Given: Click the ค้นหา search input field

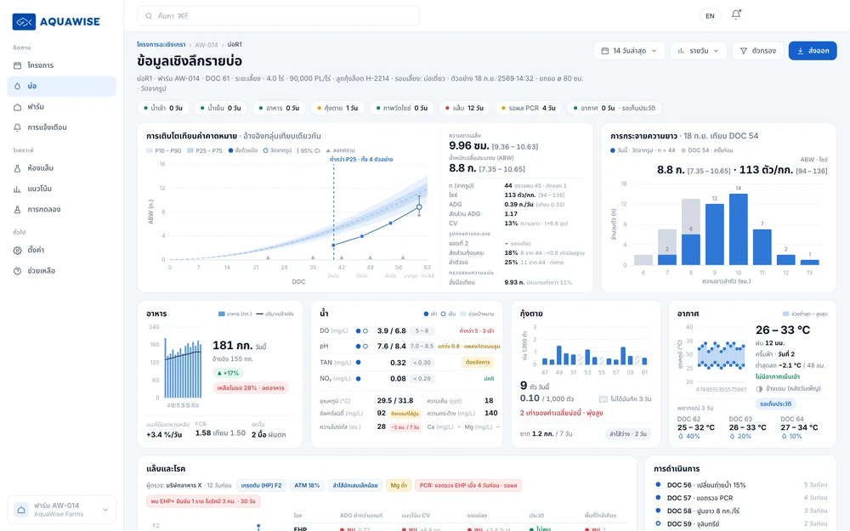Looking at the screenshot, I should click(279, 16).
